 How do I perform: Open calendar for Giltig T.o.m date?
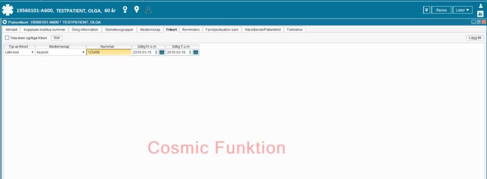click(195, 52)
